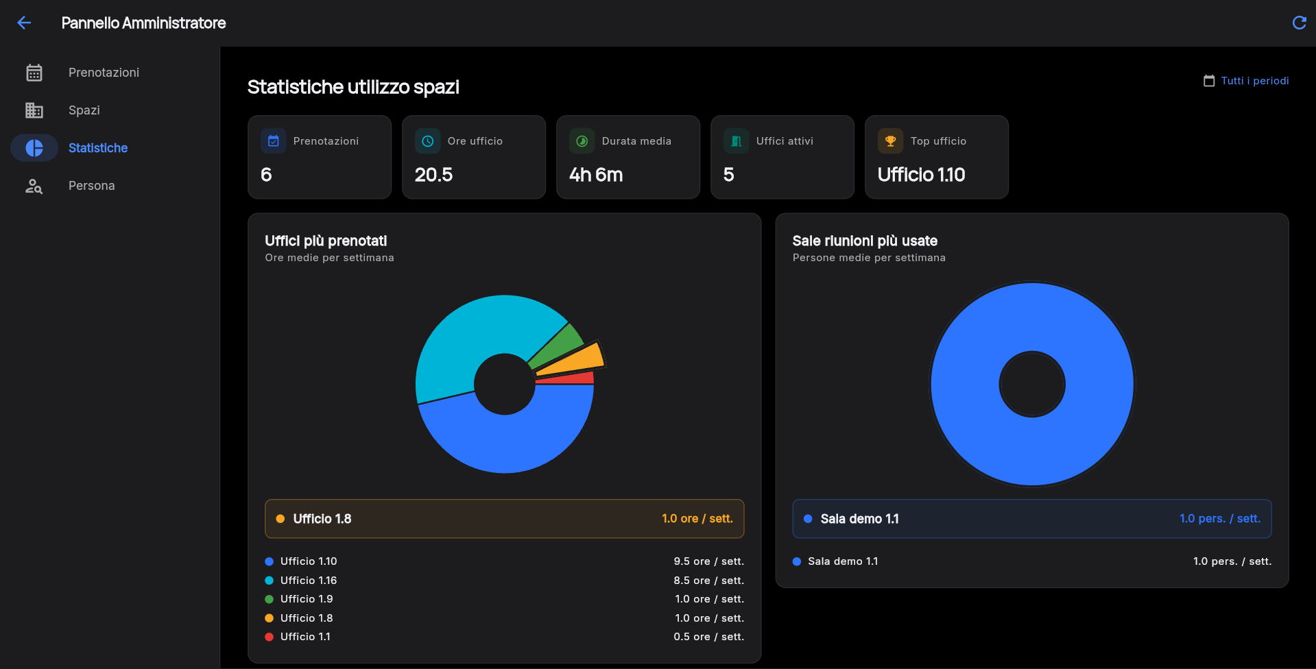Click the blue Ufficio 1.10 legend dot

(x=269, y=561)
